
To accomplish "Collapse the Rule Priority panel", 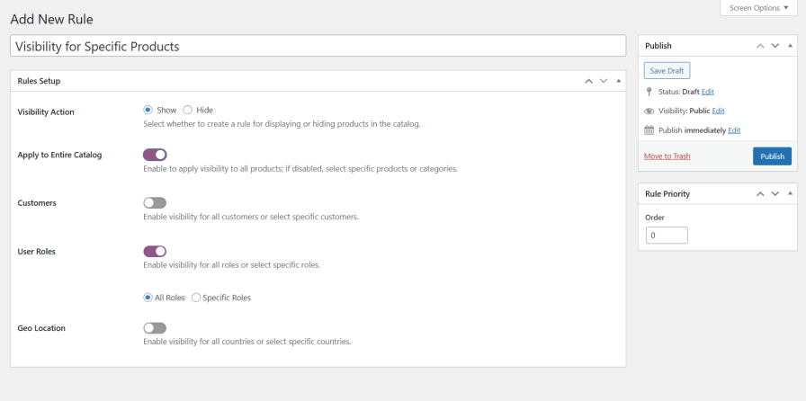I will coord(791,193).
